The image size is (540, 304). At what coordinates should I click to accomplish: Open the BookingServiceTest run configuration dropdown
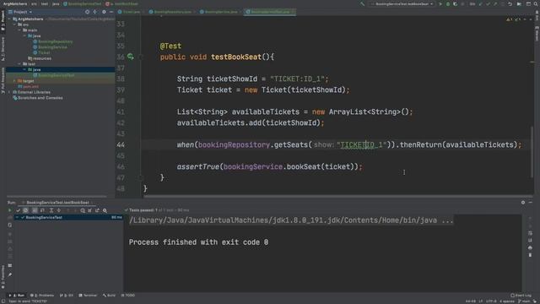point(402,3)
